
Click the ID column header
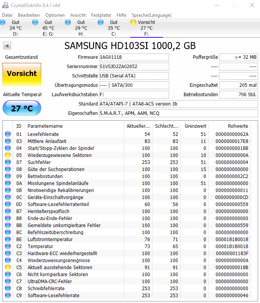(x=19, y=126)
